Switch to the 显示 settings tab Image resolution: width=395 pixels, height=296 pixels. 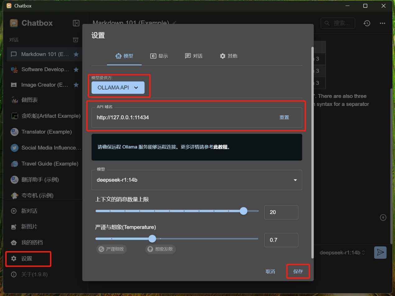tap(159, 56)
